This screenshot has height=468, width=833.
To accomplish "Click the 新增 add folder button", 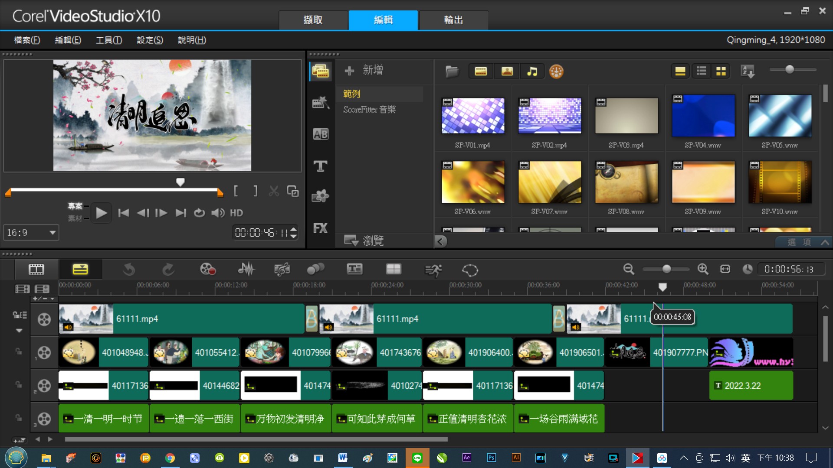I will [x=364, y=70].
